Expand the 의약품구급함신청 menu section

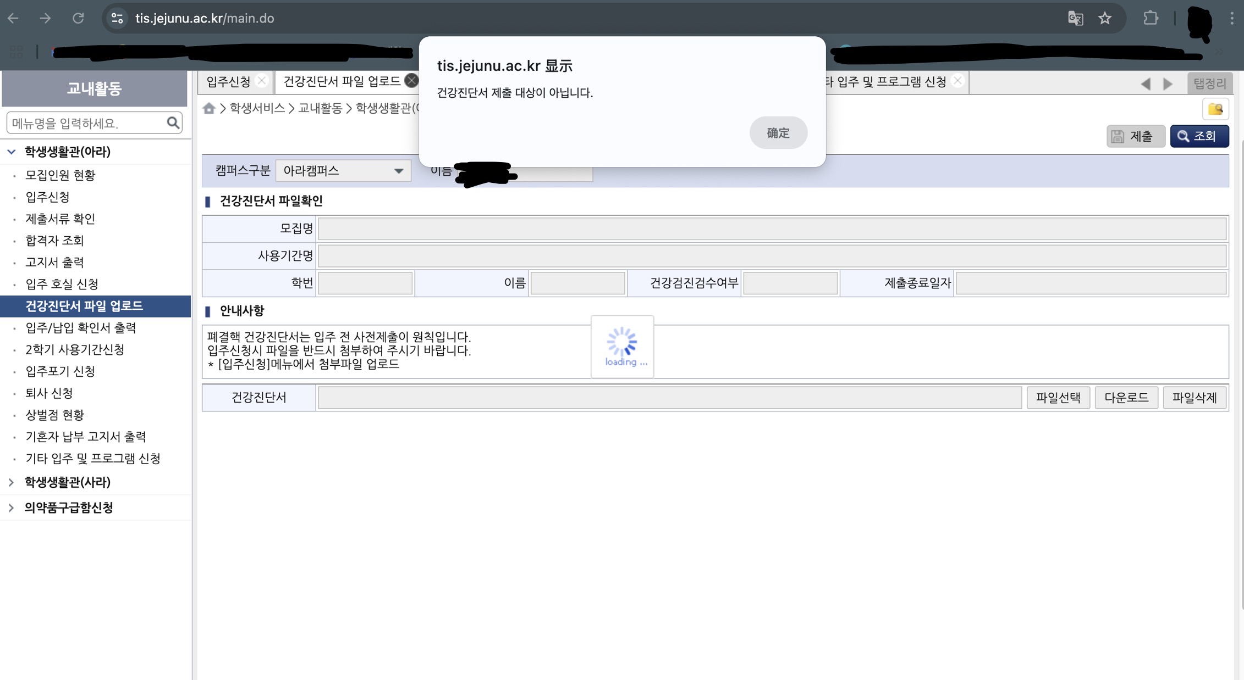68,508
